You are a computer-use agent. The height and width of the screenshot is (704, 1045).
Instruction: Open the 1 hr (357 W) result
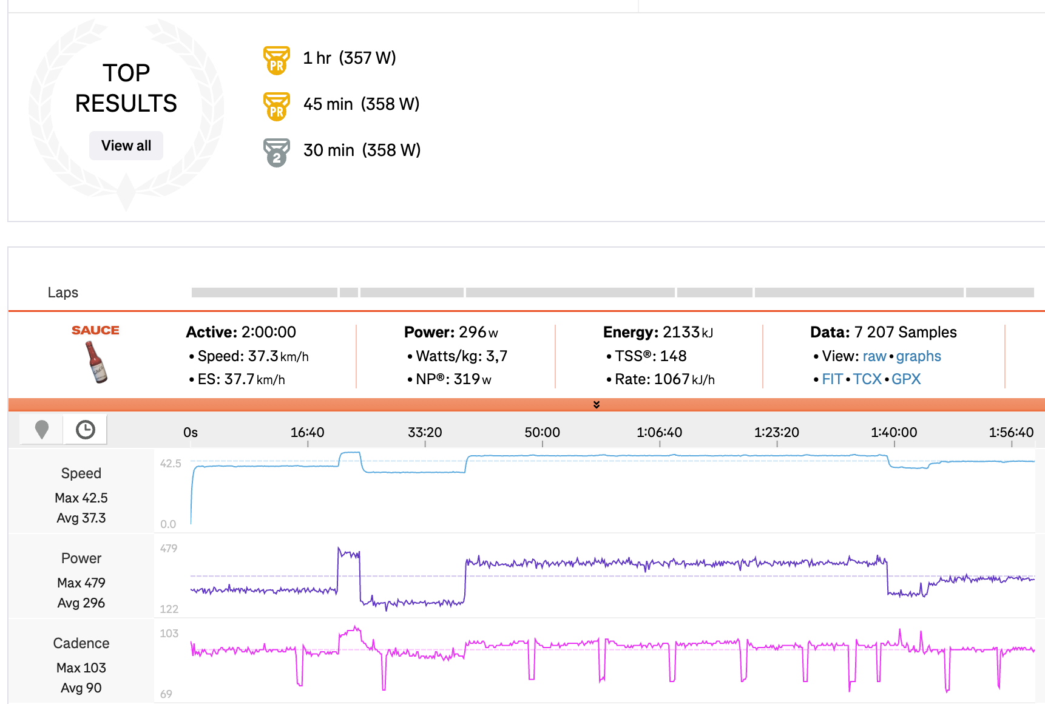pyautogui.click(x=350, y=58)
